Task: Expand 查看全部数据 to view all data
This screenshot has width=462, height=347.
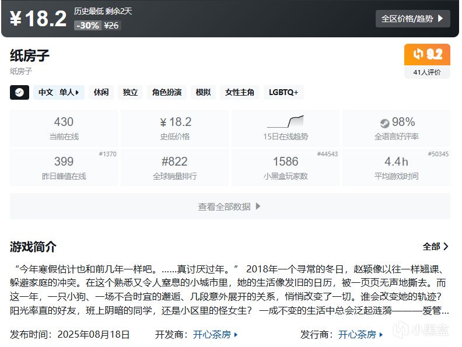Action: tap(230, 206)
